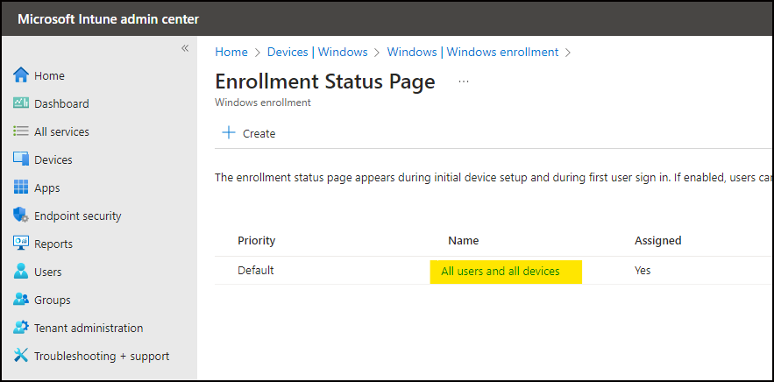Navigate to Apps menu entry
The width and height of the screenshot is (774, 382).
[x=47, y=188]
